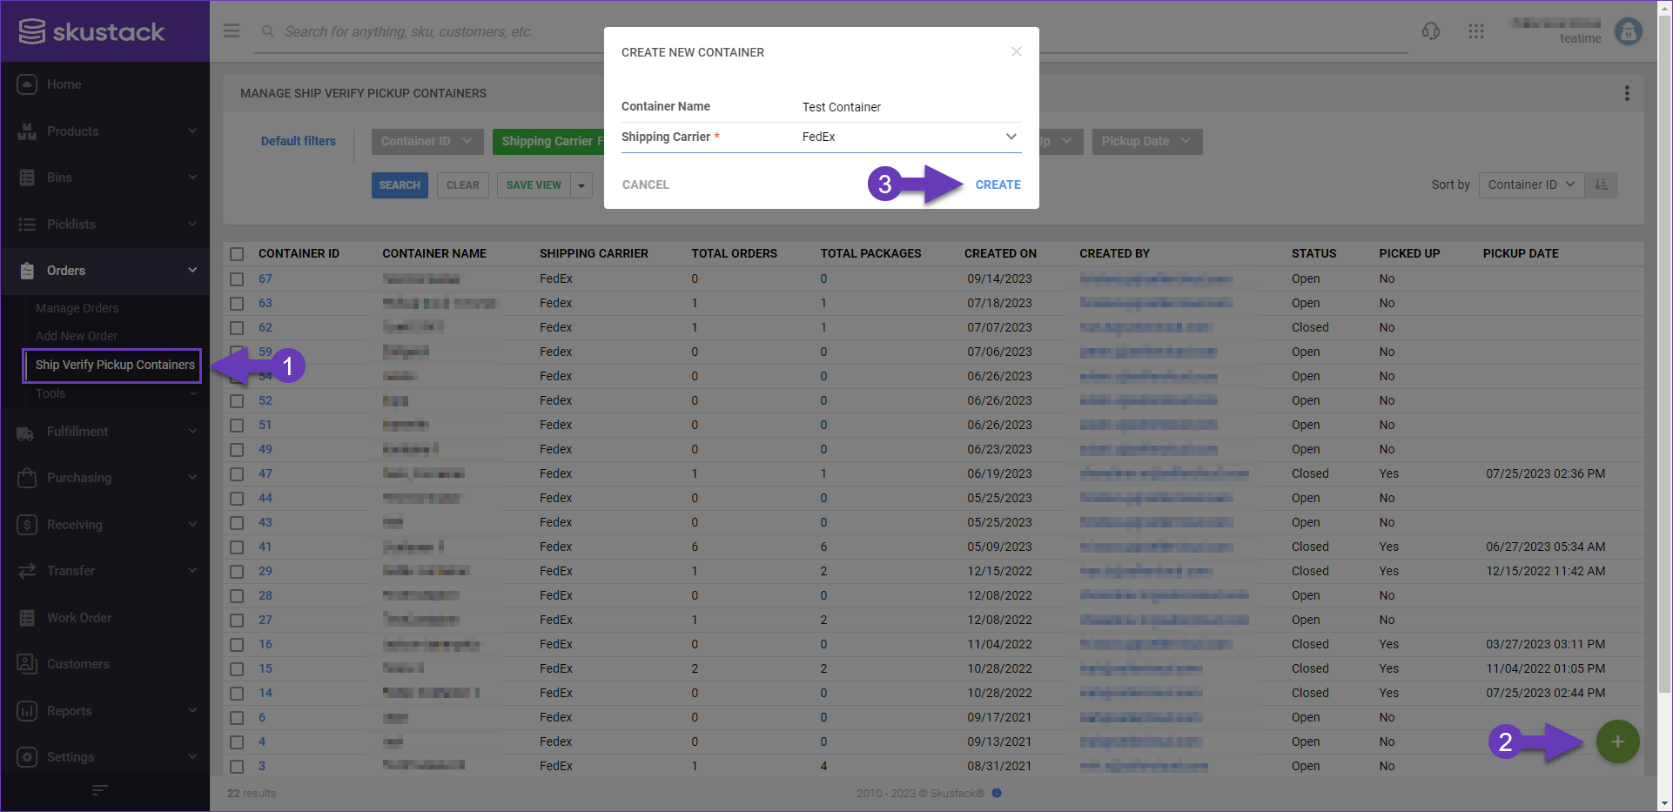The width and height of the screenshot is (1673, 812).
Task: Open the Container ID filter dropdown
Action: click(427, 141)
